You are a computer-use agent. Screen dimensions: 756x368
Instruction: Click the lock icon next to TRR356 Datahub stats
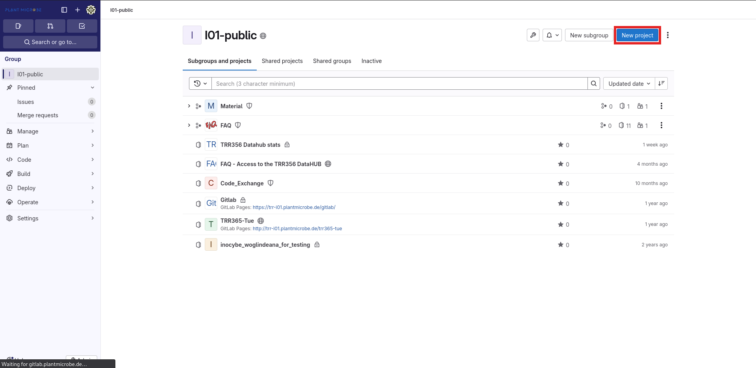tap(287, 144)
